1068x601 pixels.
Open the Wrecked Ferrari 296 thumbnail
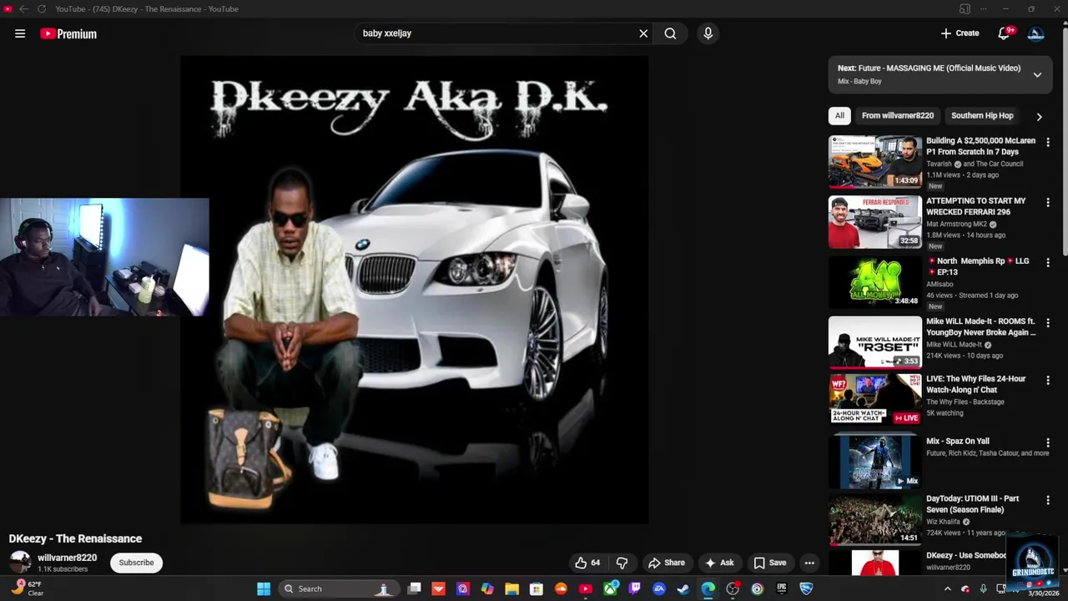click(875, 222)
